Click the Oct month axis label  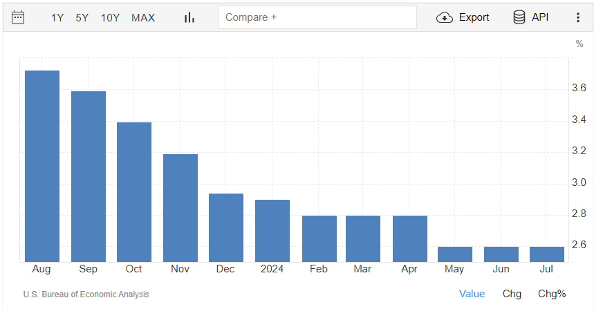[133, 269]
